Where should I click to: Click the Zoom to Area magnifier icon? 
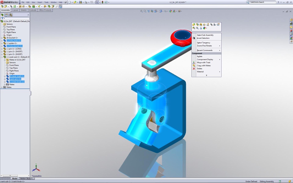tap(145, 11)
